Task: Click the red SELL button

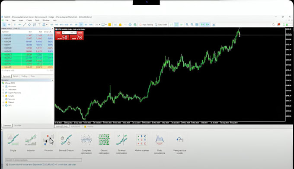Action: coord(58,32)
